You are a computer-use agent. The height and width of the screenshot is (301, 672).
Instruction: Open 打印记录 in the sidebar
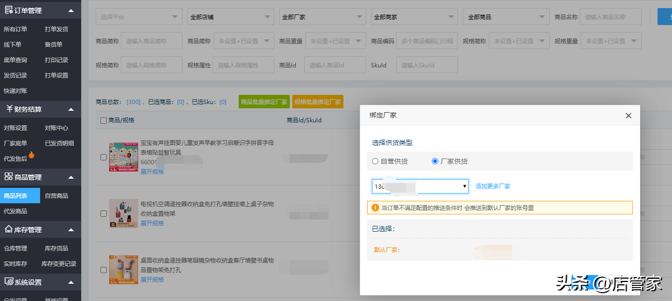tap(57, 60)
